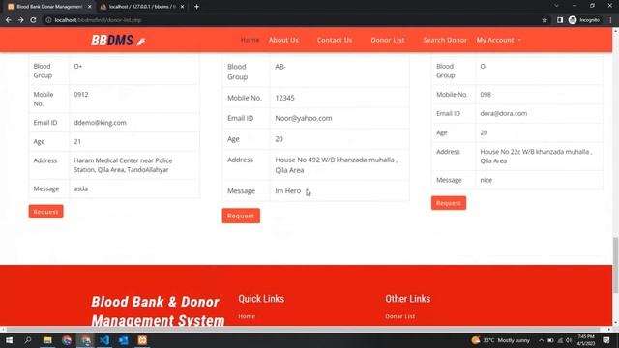
Task: Open Search Donor page
Action: tap(445, 40)
